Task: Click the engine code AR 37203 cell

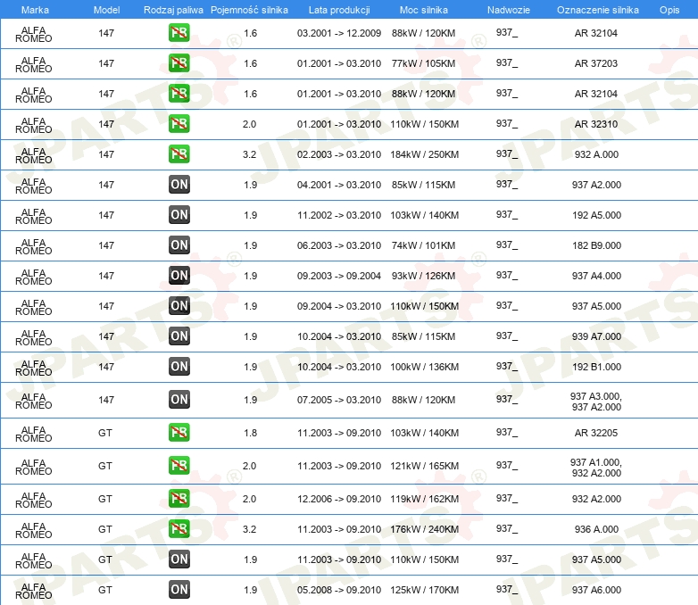Action: [596, 63]
